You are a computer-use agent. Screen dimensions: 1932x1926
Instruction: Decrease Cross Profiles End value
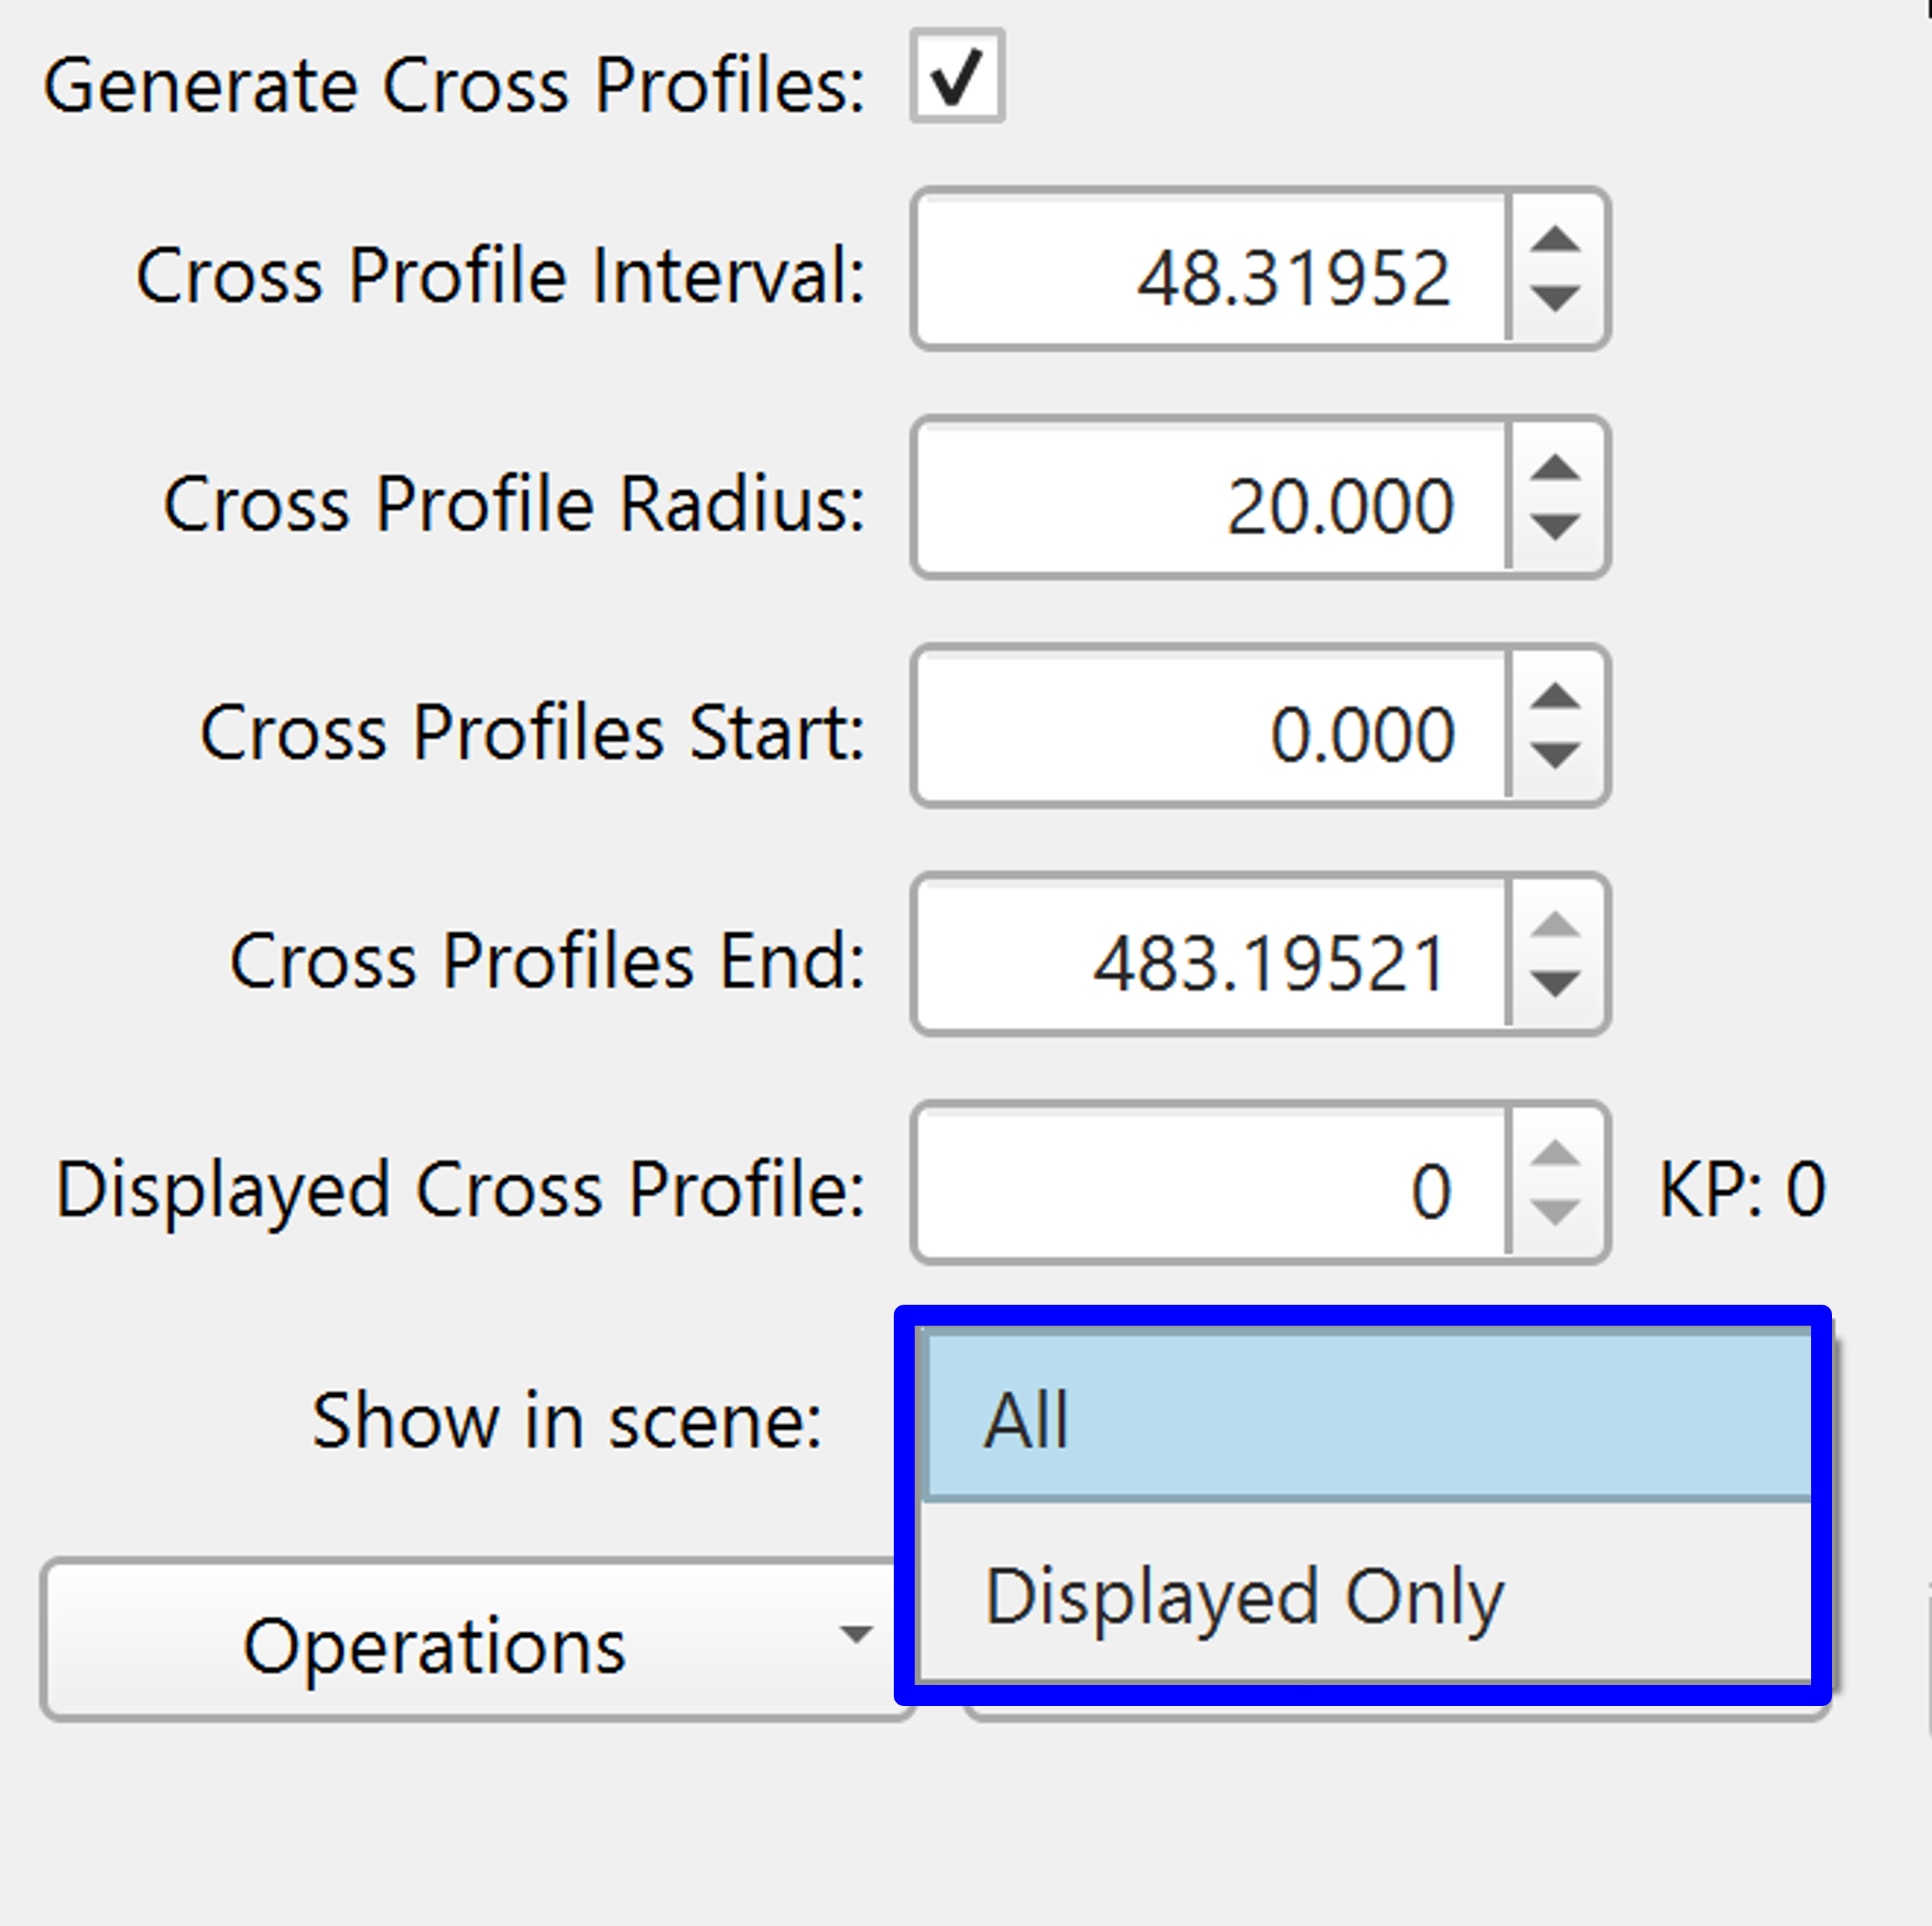click(1555, 983)
